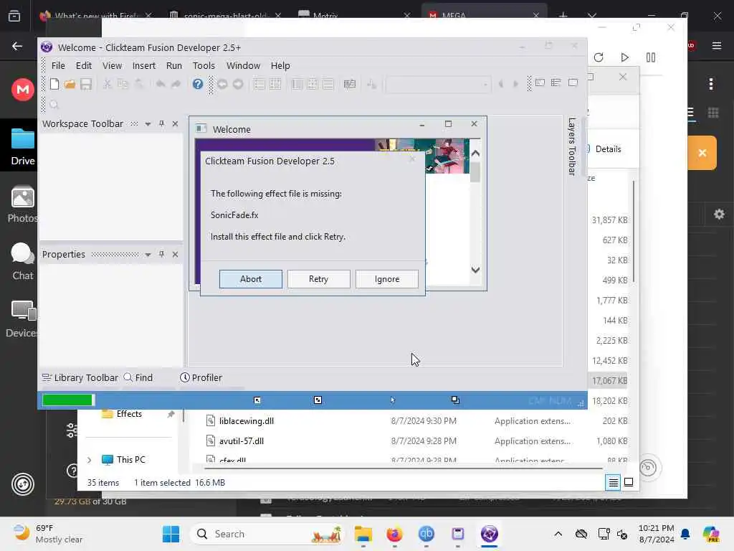Click the refresh icon in background window
The width and height of the screenshot is (734, 551).
[599, 57]
